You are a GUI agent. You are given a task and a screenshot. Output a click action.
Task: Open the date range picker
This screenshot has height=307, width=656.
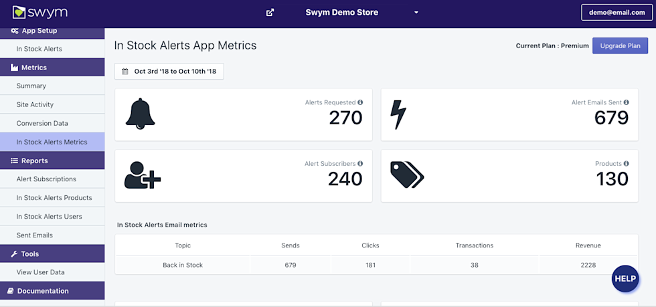tap(169, 72)
